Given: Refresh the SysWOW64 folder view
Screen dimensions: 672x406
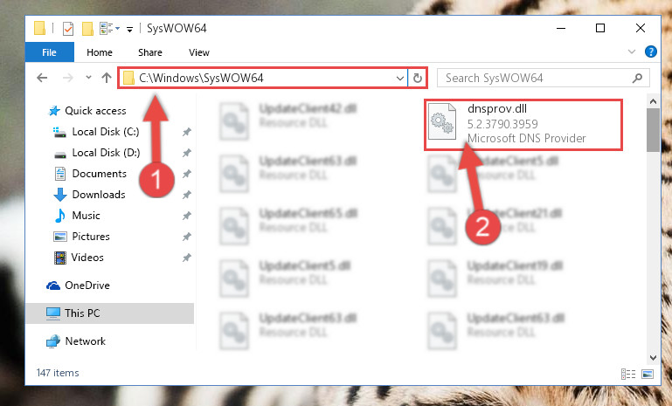Looking at the screenshot, I should coord(418,78).
